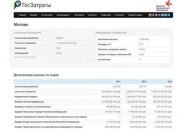Open the Google Plus icon
192x130 pixels.
[x=159, y=15]
